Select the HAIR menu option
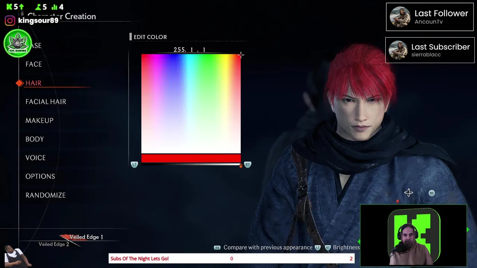Image resolution: width=477 pixels, height=268 pixels. 33,83
